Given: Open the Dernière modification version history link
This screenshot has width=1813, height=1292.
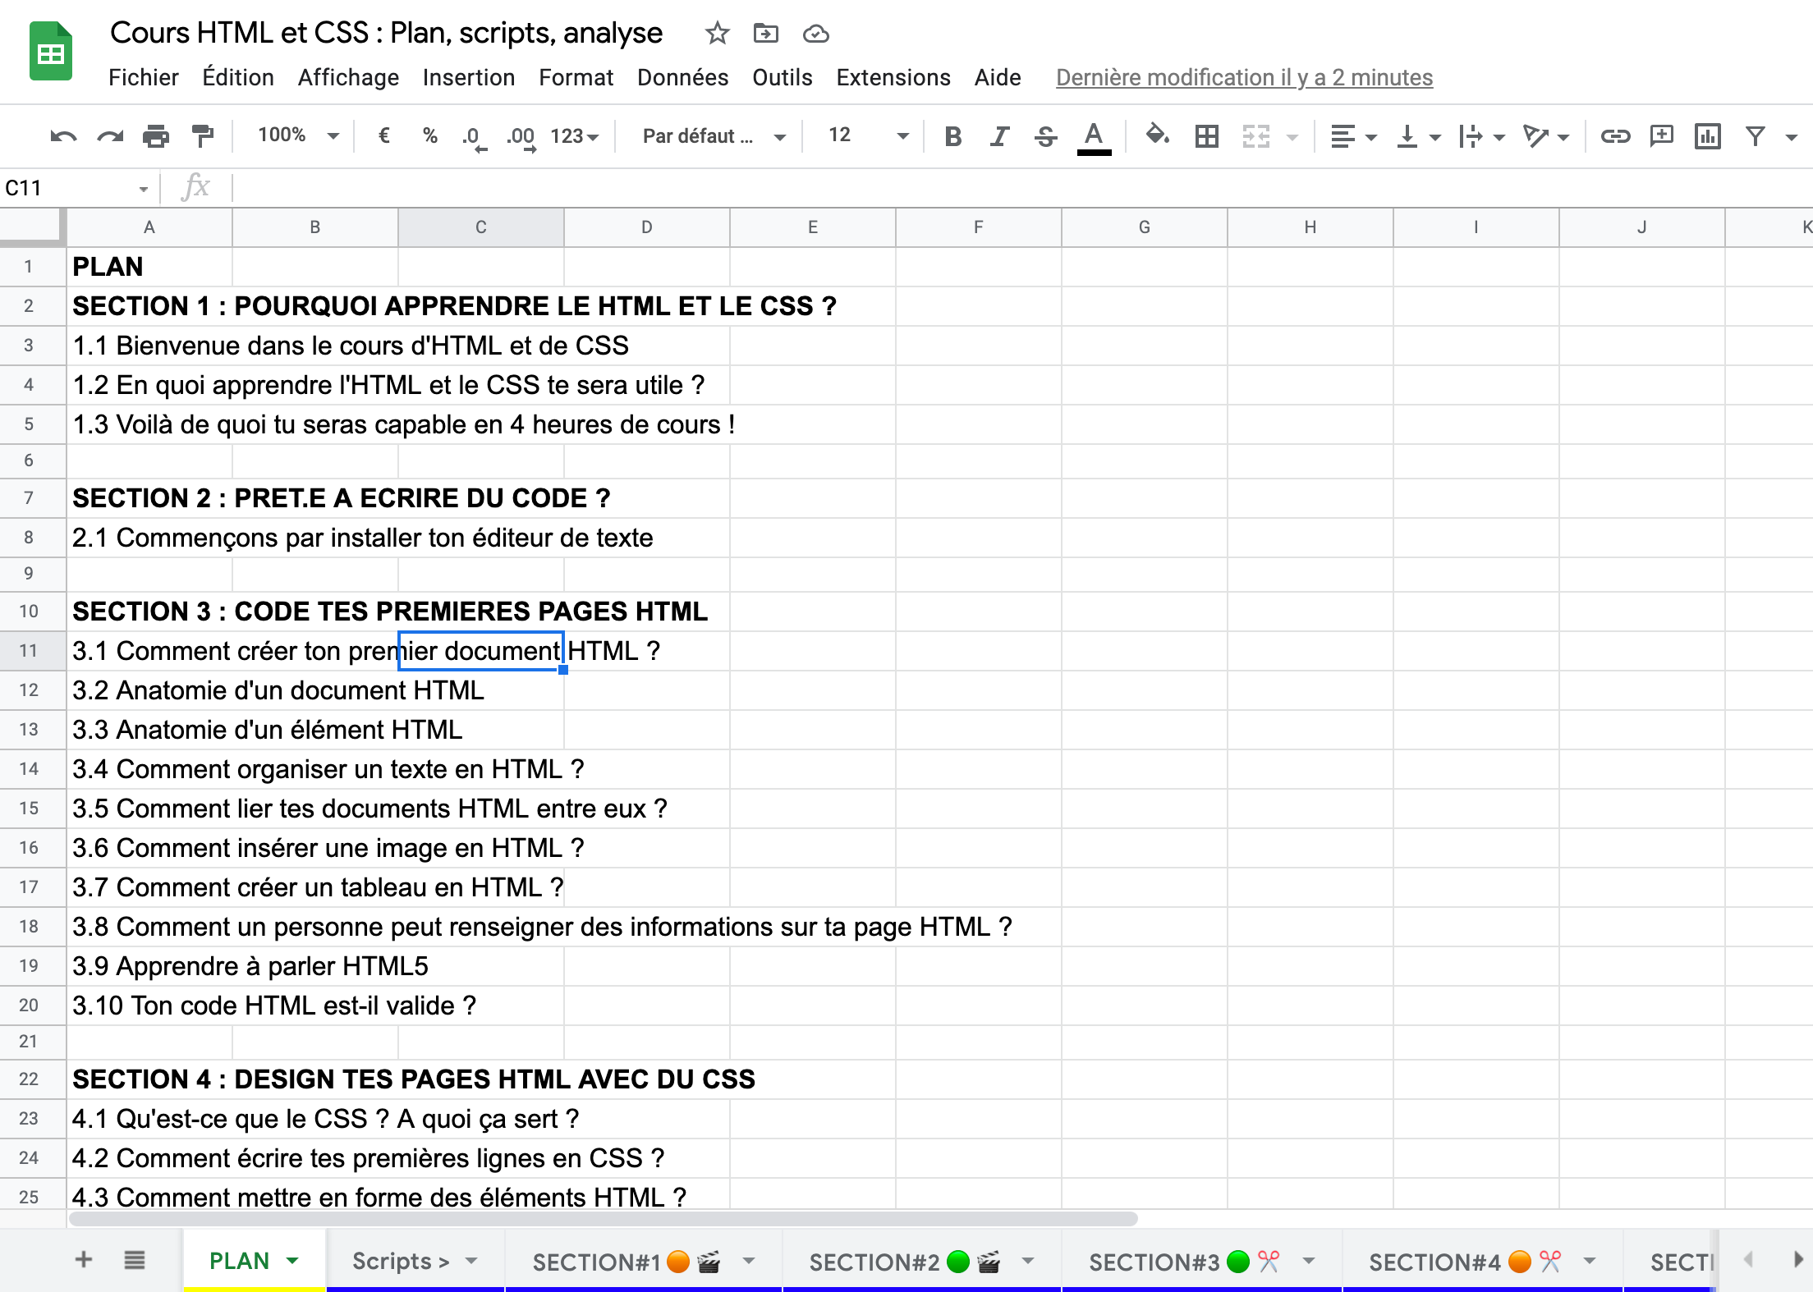Looking at the screenshot, I should (1243, 77).
